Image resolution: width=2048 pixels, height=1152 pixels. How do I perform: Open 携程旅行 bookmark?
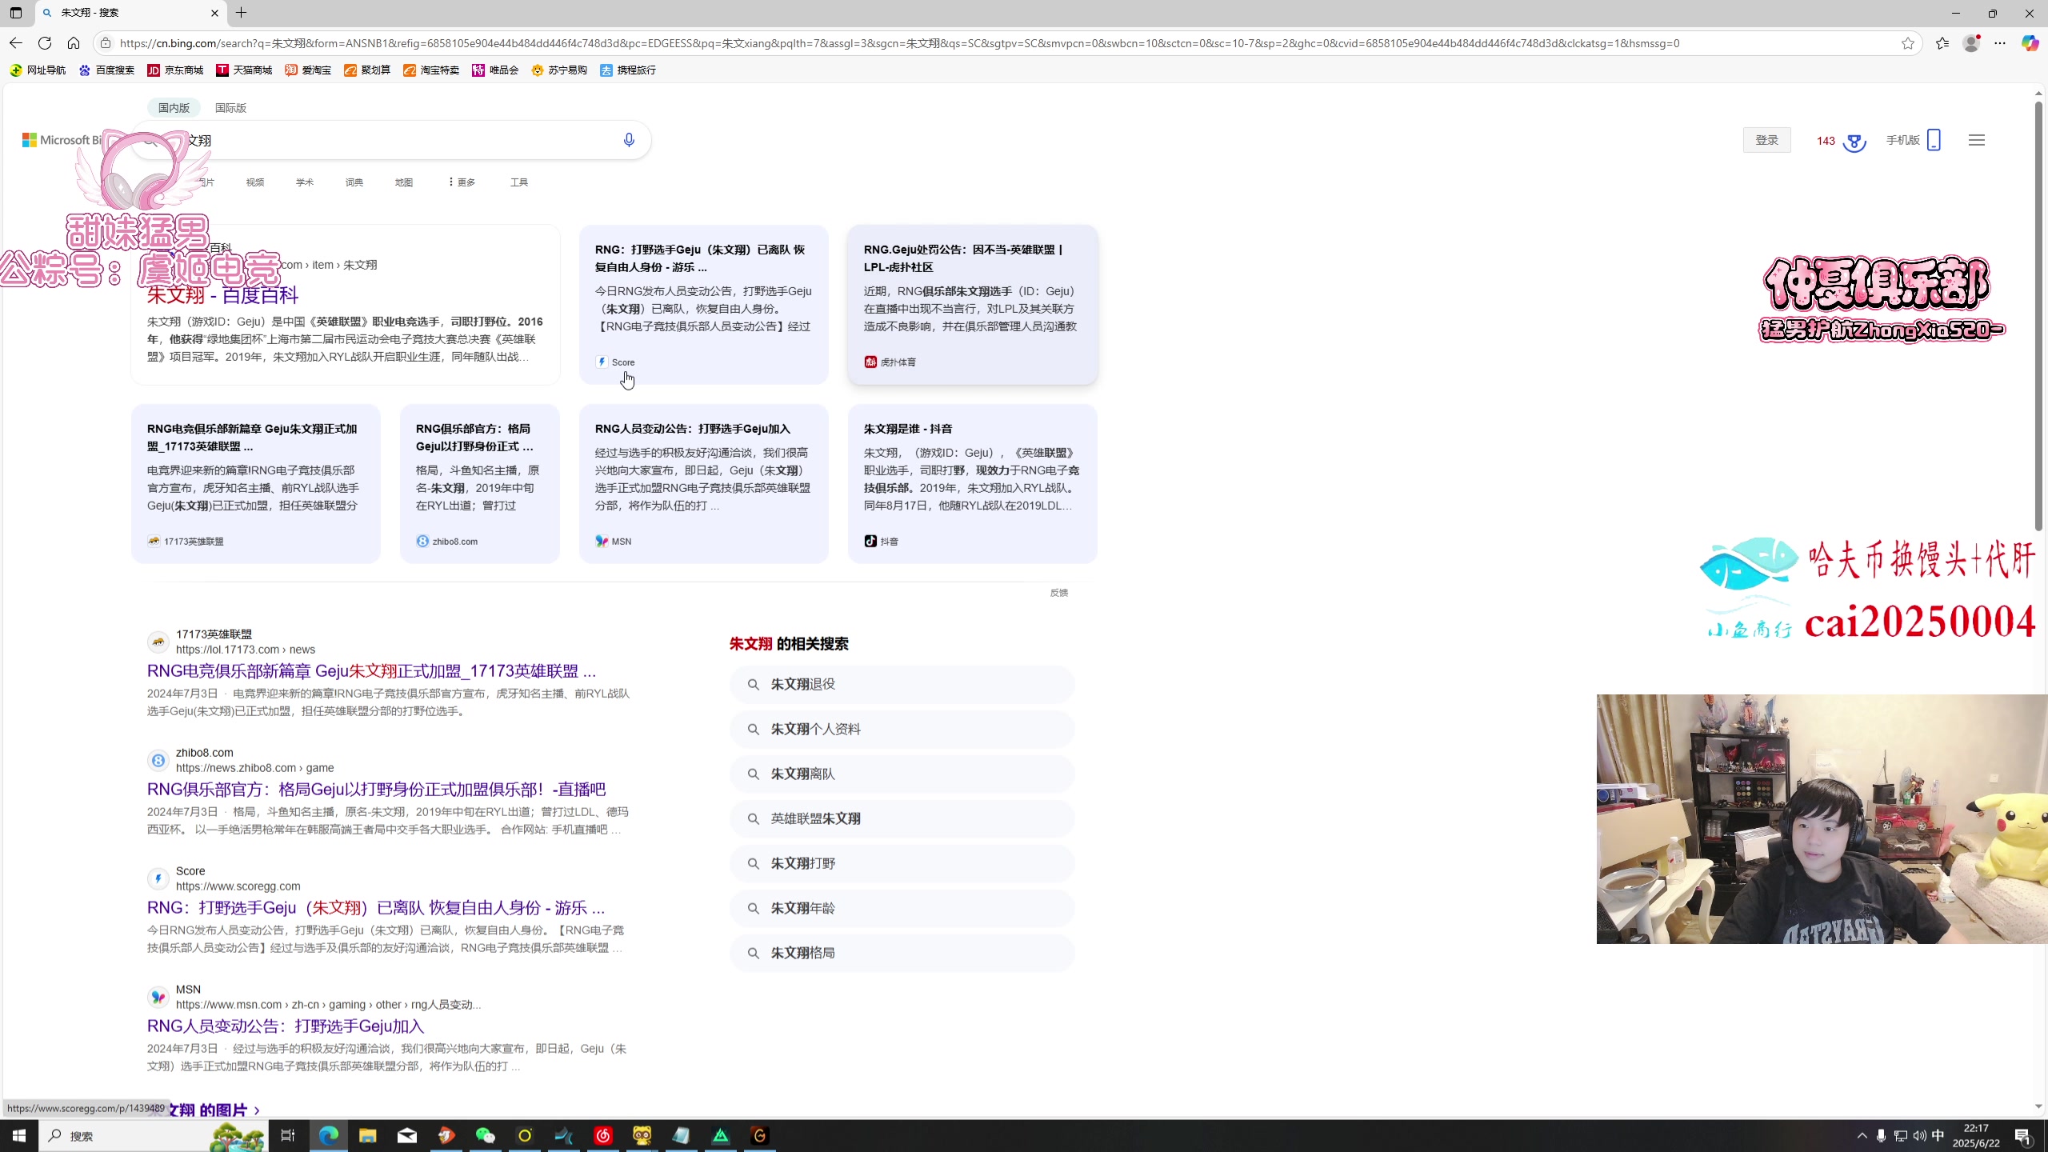[x=628, y=70]
